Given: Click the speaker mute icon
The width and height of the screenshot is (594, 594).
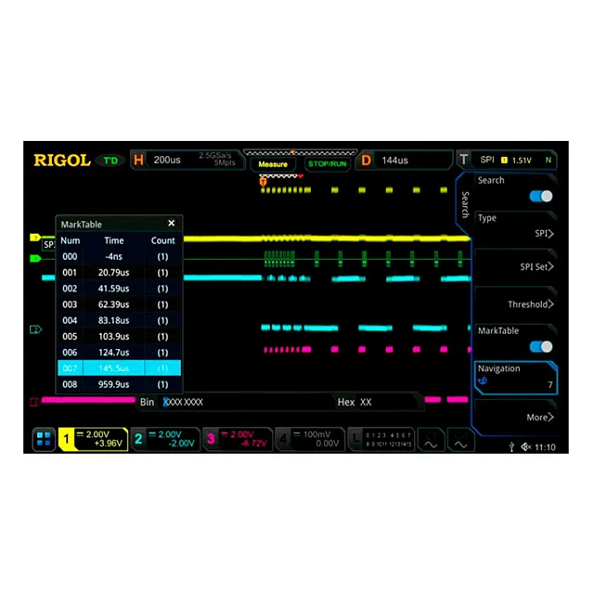Looking at the screenshot, I should (x=526, y=447).
